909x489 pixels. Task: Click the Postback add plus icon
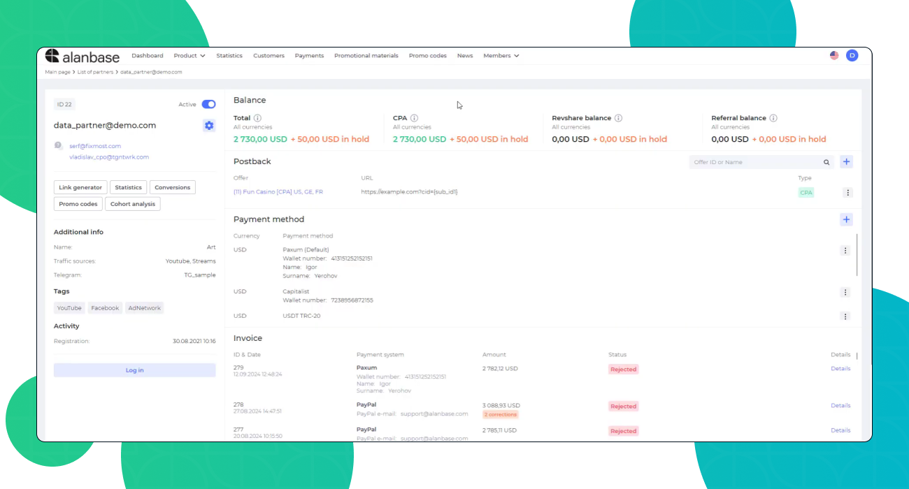(846, 162)
